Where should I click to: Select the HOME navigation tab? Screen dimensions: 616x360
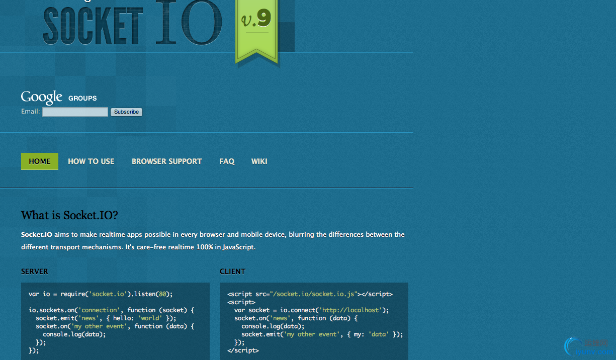pyautogui.click(x=40, y=161)
